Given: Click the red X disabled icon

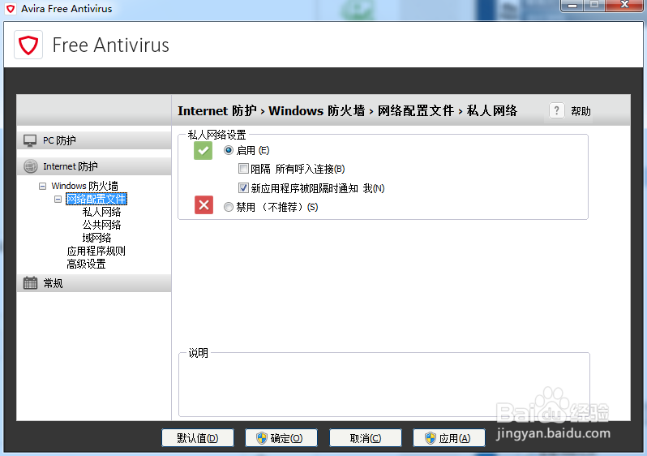Looking at the screenshot, I should click(204, 204).
